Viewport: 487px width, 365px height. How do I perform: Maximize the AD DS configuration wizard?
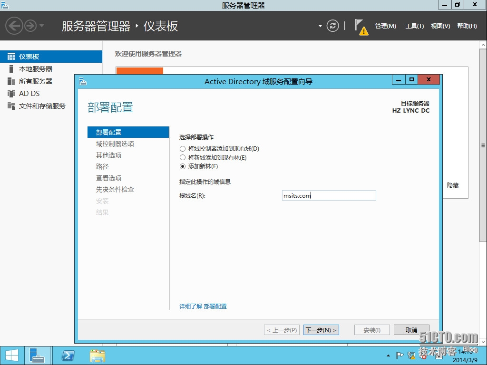pos(411,80)
